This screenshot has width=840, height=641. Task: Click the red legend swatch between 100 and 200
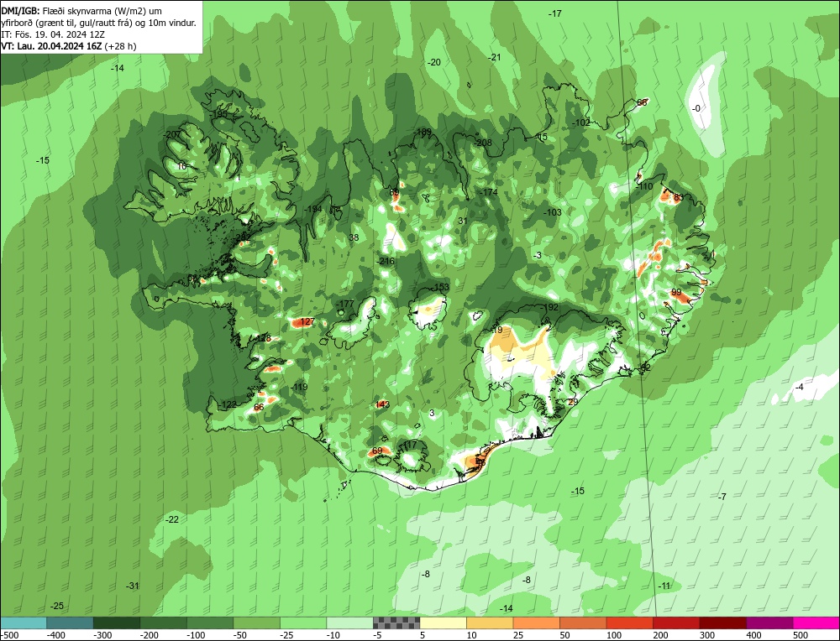(x=629, y=623)
